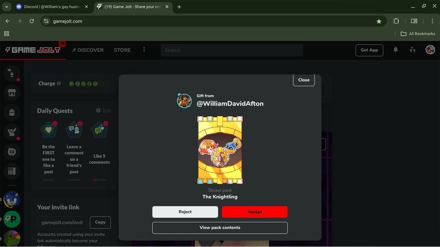Click the Charge orbs meter
Viewport: 440px width, 247px height.
coord(89,84)
